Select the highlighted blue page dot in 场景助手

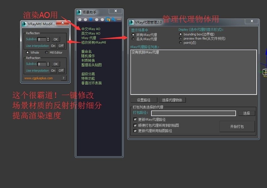[x=91, y=19]
